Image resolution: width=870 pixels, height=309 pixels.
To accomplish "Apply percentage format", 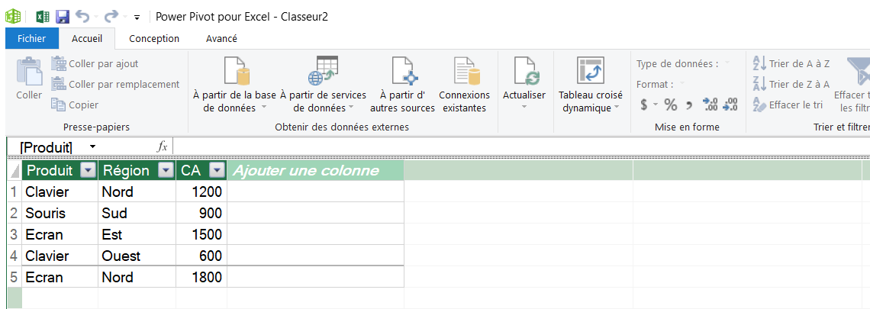I will (x=671, y=105).
